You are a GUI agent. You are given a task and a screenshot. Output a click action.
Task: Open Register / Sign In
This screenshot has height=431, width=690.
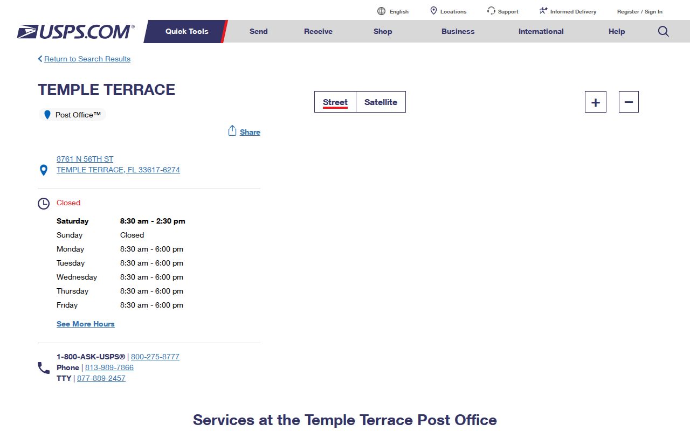tap(640, 11)
